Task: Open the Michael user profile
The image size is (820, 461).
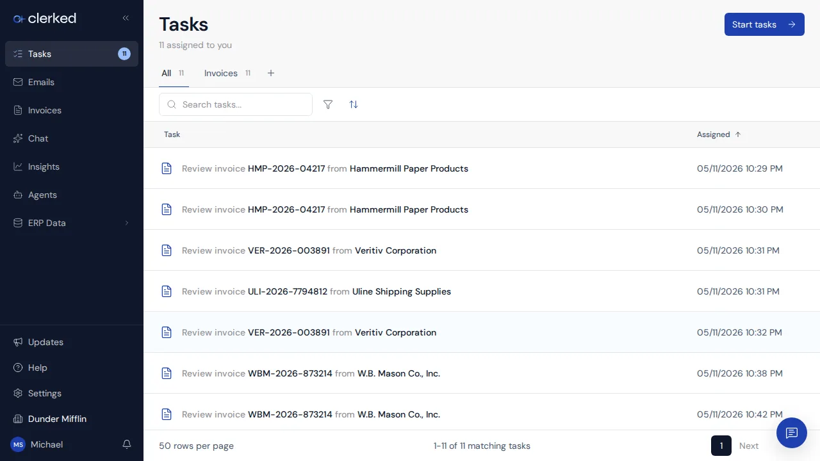Action: coord(47,444)
